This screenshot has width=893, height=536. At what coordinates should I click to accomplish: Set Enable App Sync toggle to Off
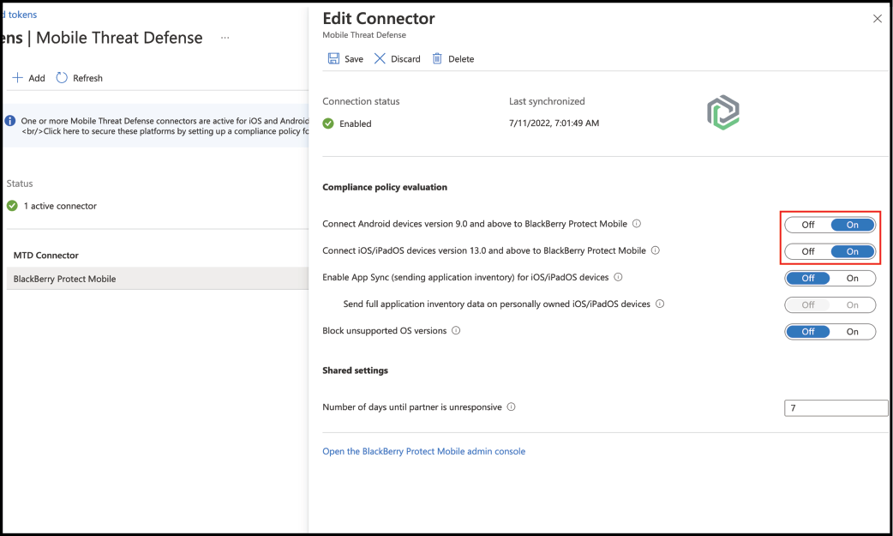pos(807,278)
